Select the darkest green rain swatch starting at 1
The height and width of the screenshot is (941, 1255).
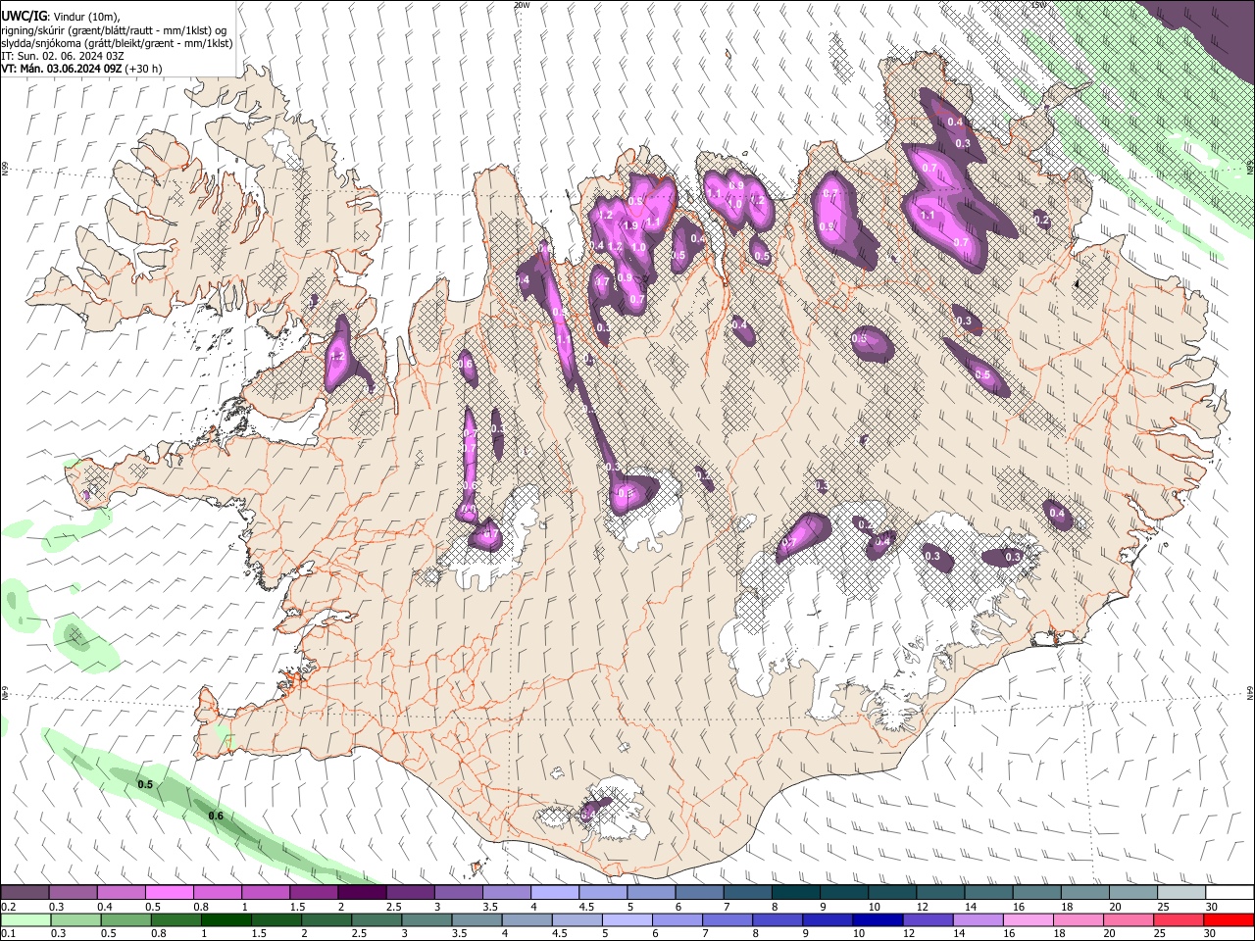click(226, 919)
